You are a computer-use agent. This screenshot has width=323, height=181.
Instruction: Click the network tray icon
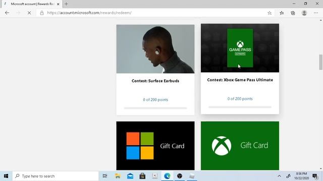pyautogui.click(x=288, y=176)
